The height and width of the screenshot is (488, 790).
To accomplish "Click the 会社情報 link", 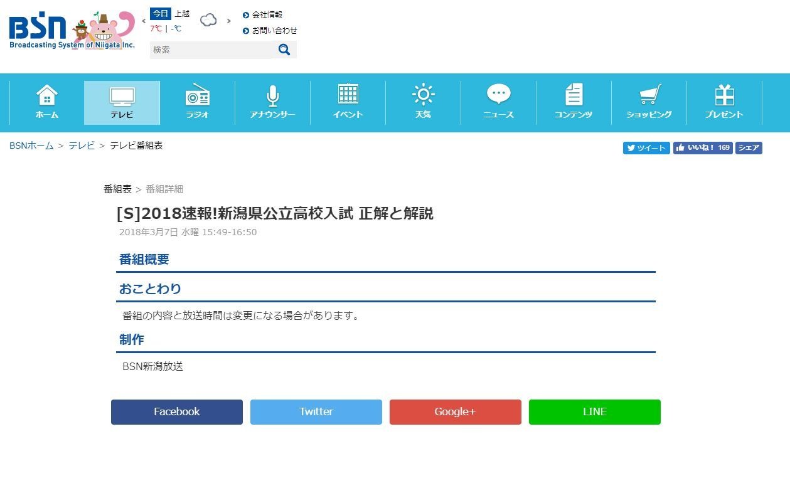I will pos(267,15).
